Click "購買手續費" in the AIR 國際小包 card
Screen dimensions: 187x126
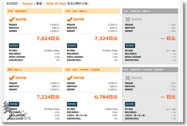[72, 28]
